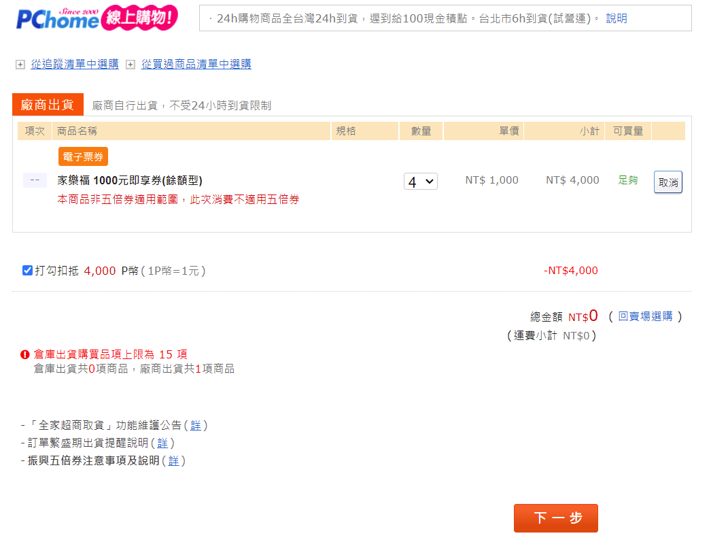The width and height of the screenshot is (711, 557).
Task: Click the 電子票券 tag
Action: [83, 156]
